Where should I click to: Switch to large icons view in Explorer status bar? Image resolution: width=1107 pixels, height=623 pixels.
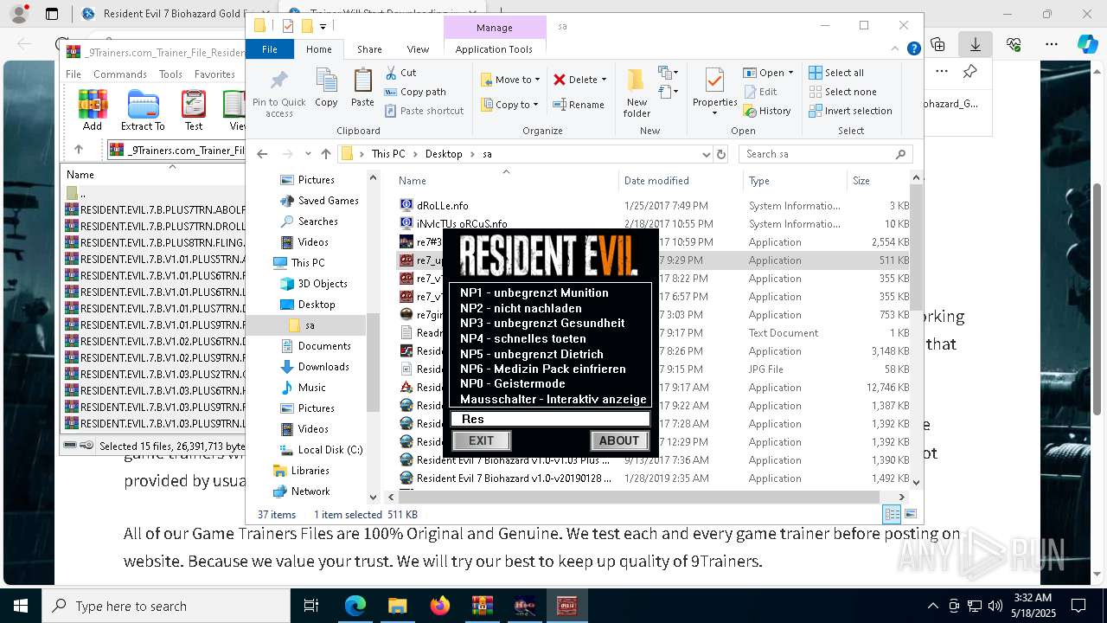pos(910,514)
